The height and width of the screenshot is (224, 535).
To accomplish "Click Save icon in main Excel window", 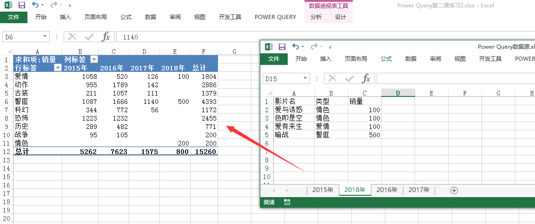I will (x=22, y=5).
